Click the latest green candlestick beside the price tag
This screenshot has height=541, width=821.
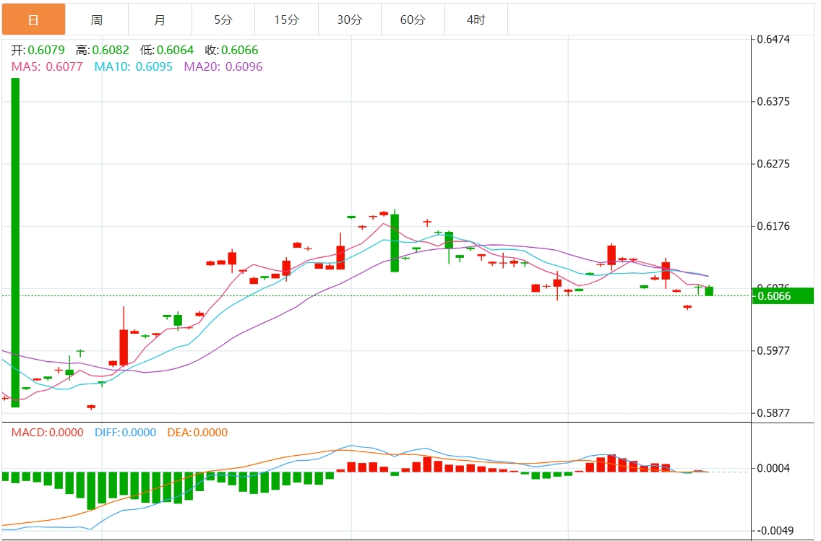click(709, 291)
